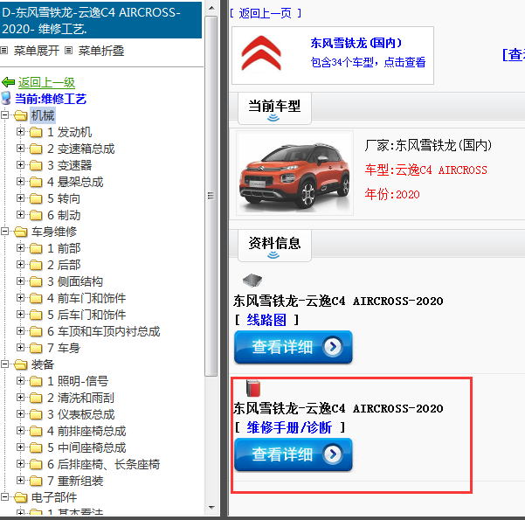Click the tree panel scrollbar thumb
Image resolution: width=525 pixels, height=520 pixels.
pos(211,196)
